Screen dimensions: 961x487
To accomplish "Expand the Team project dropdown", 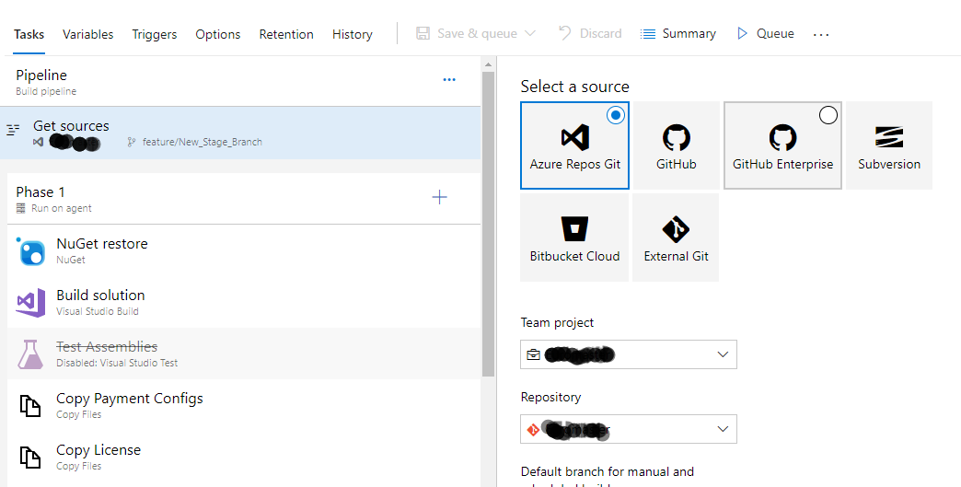I will [x=628, y=354].
